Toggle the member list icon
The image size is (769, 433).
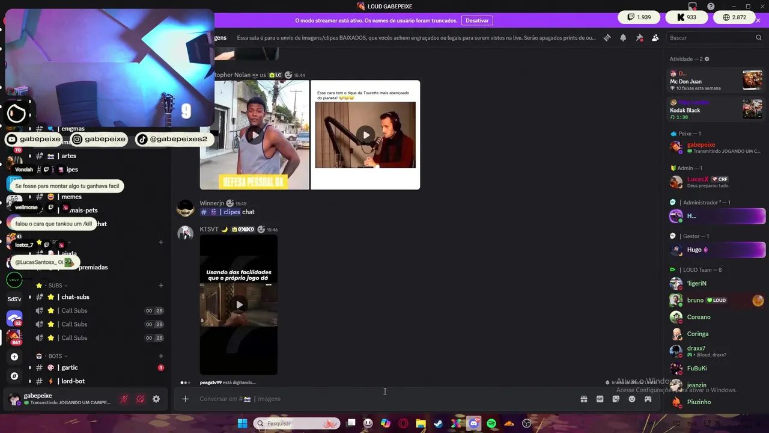pos(655,37)
